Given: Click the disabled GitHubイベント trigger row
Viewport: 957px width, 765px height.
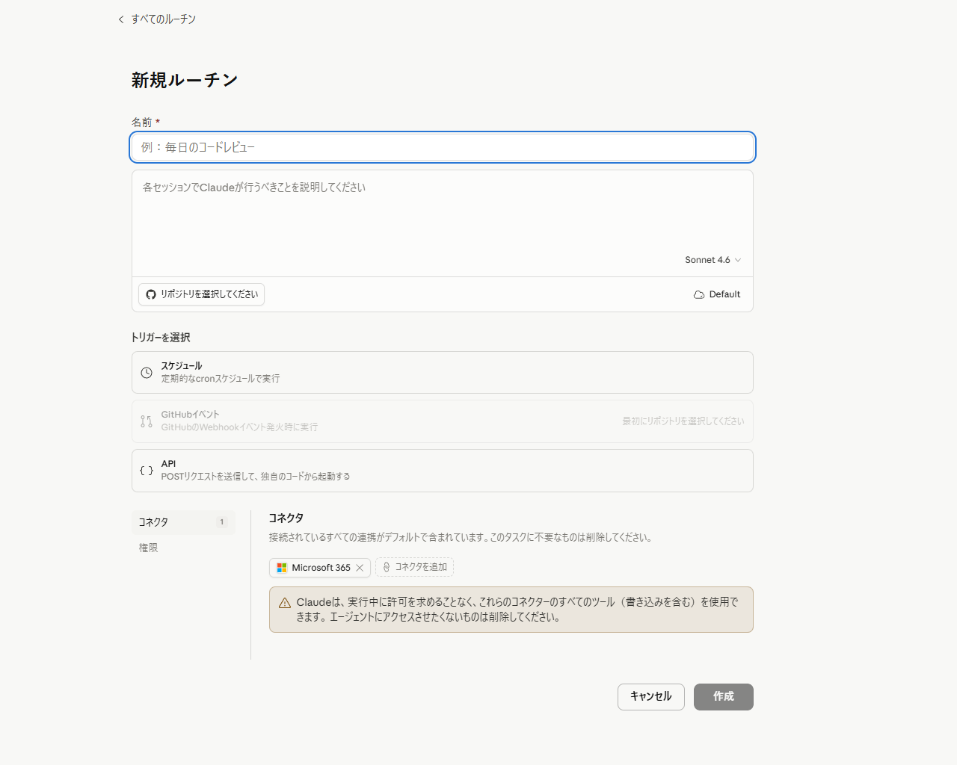Looking at the screenshot, I should tap(443, 421).
